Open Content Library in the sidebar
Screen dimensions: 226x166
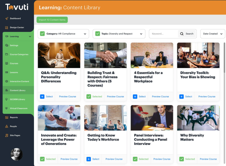18,90
